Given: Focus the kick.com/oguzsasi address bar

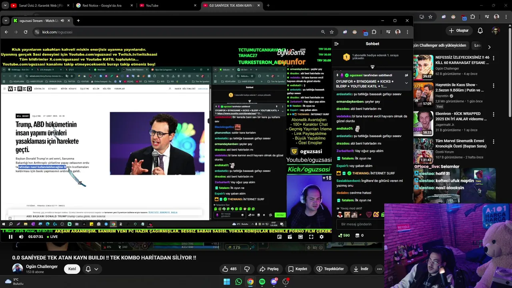Looking at the screenshot, I should tap(176, 32).
